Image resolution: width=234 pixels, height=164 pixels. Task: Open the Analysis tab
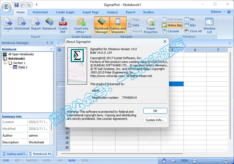[112, 12]
